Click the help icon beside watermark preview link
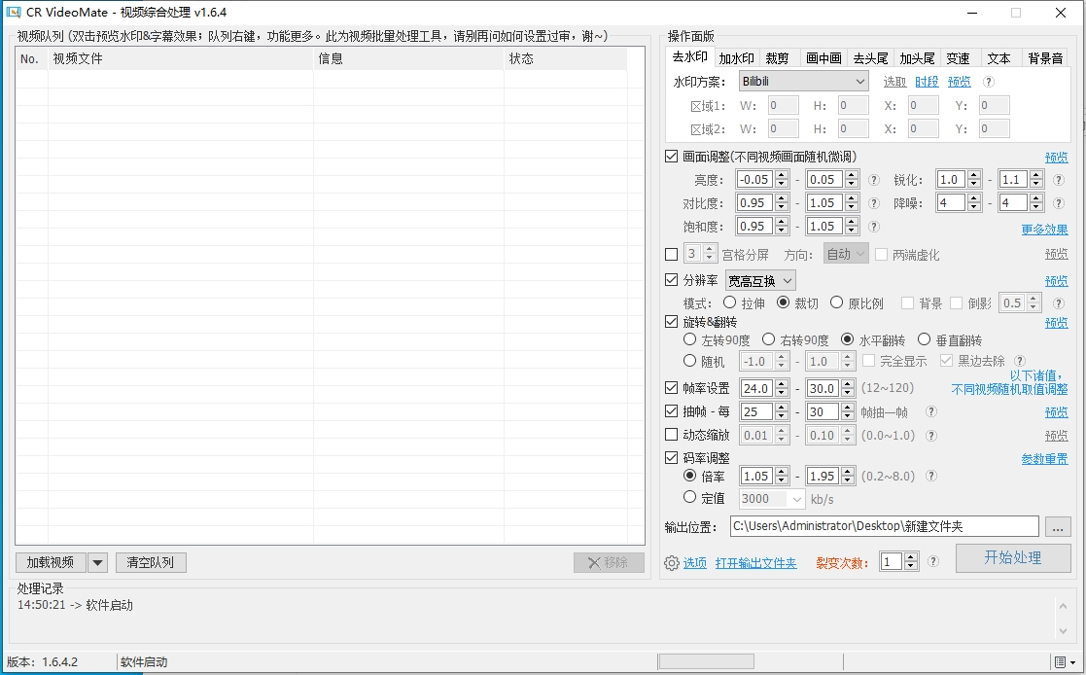The image size is (1086, 675). click(x=989, y=82)
